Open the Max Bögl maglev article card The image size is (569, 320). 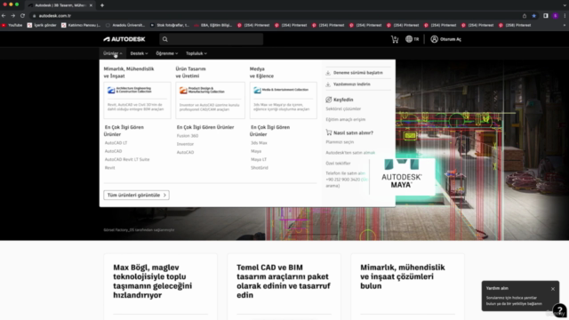tap(160, 286)
